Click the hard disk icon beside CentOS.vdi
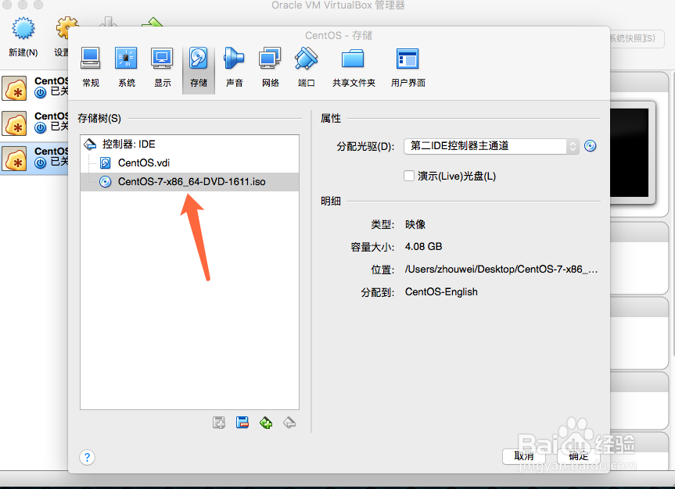 [106, 163]
